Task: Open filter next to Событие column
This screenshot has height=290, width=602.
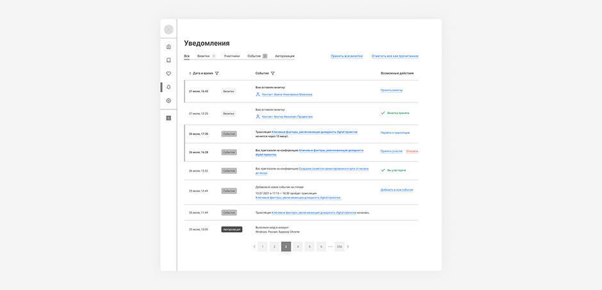Action: pos(273,73)
